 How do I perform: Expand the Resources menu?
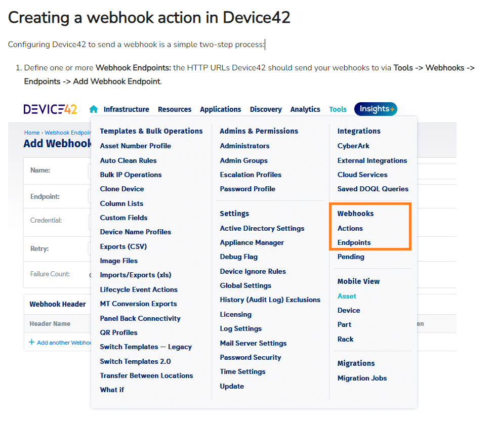click(x=175, y=109)
